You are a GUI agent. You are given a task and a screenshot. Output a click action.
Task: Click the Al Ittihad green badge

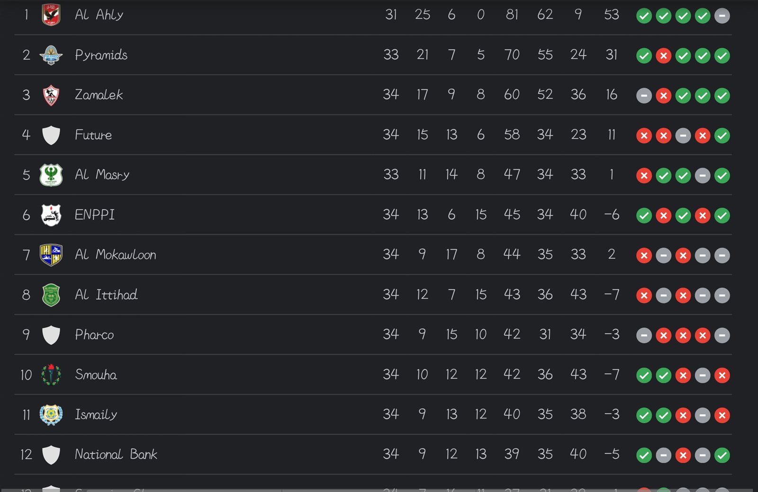51,295
